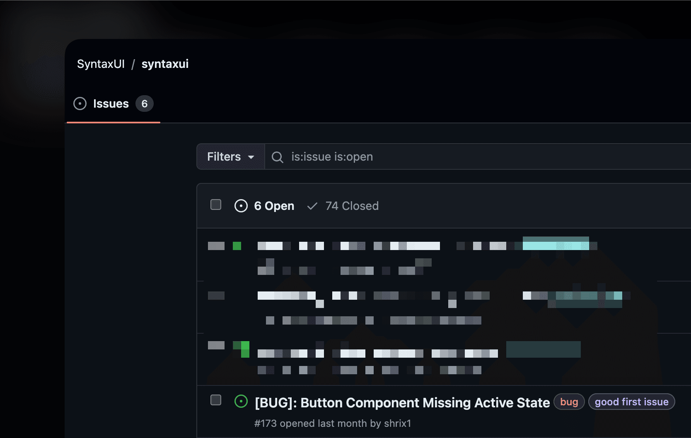Click the Issues count badge showing 6
691x438 pixels.
(x=145, y=103)
